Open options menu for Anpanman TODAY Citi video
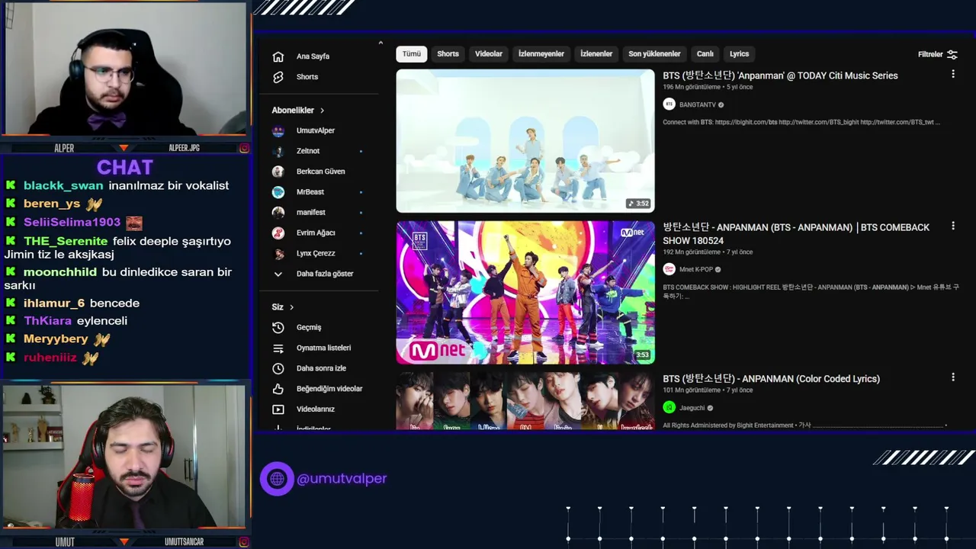 [952, 74]
